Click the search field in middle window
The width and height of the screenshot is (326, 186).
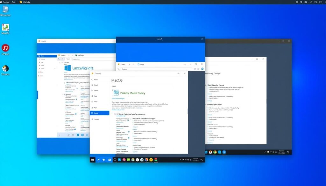[153, 69]
